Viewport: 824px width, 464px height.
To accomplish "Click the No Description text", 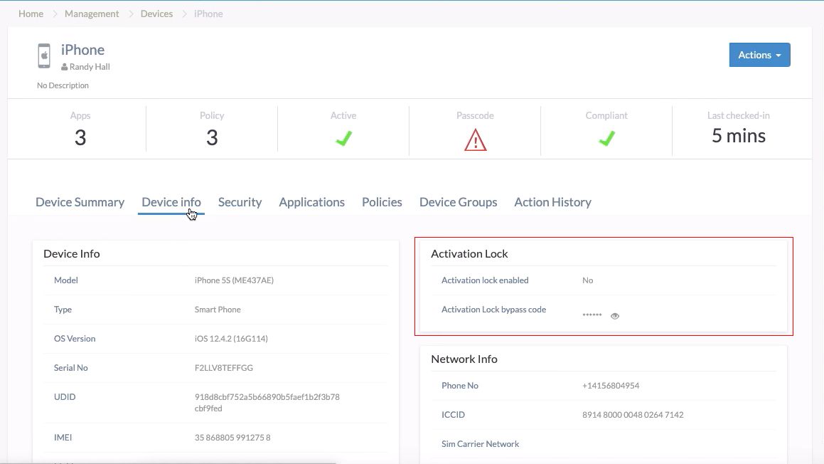I will 63,85.
